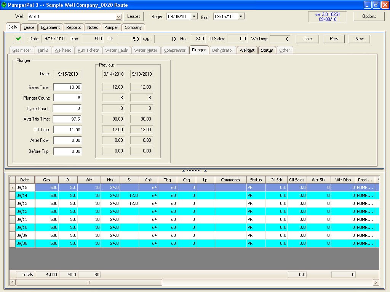Go to next day with Next
Screen dimensions: 390x292
[x=360, y=39]
